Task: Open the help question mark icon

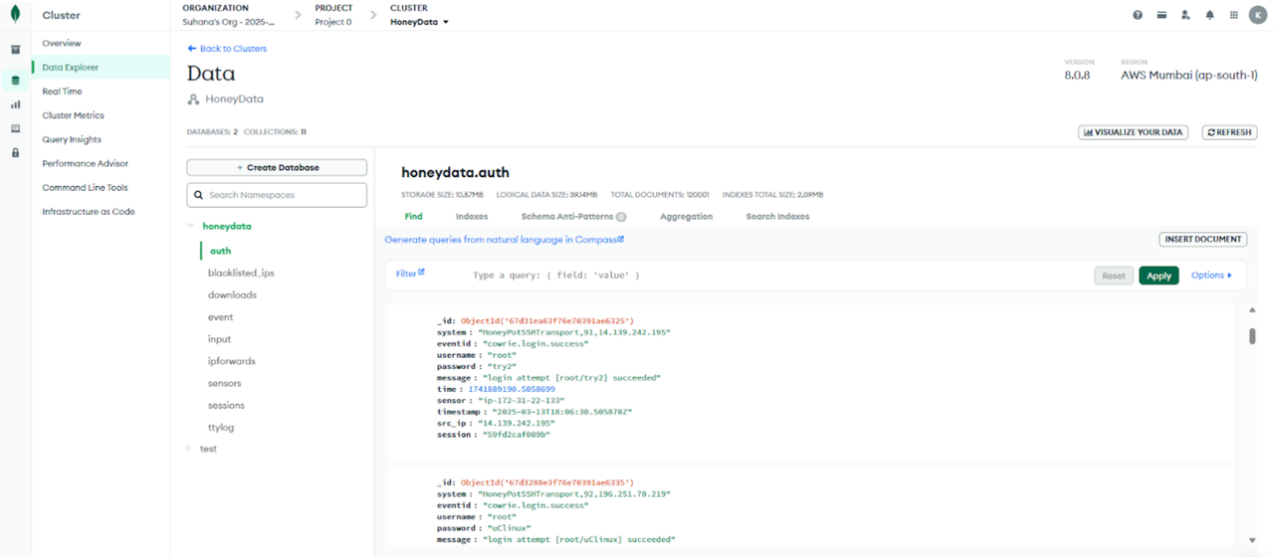Action: click(x=1138, y=15)
